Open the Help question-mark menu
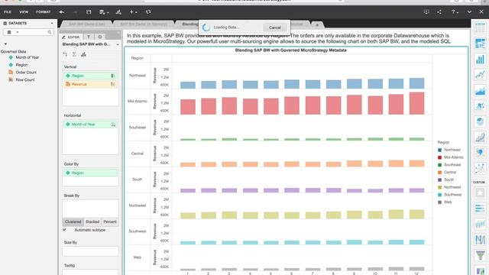This screenshot has width=489, height=275. (x=455, y=12)
